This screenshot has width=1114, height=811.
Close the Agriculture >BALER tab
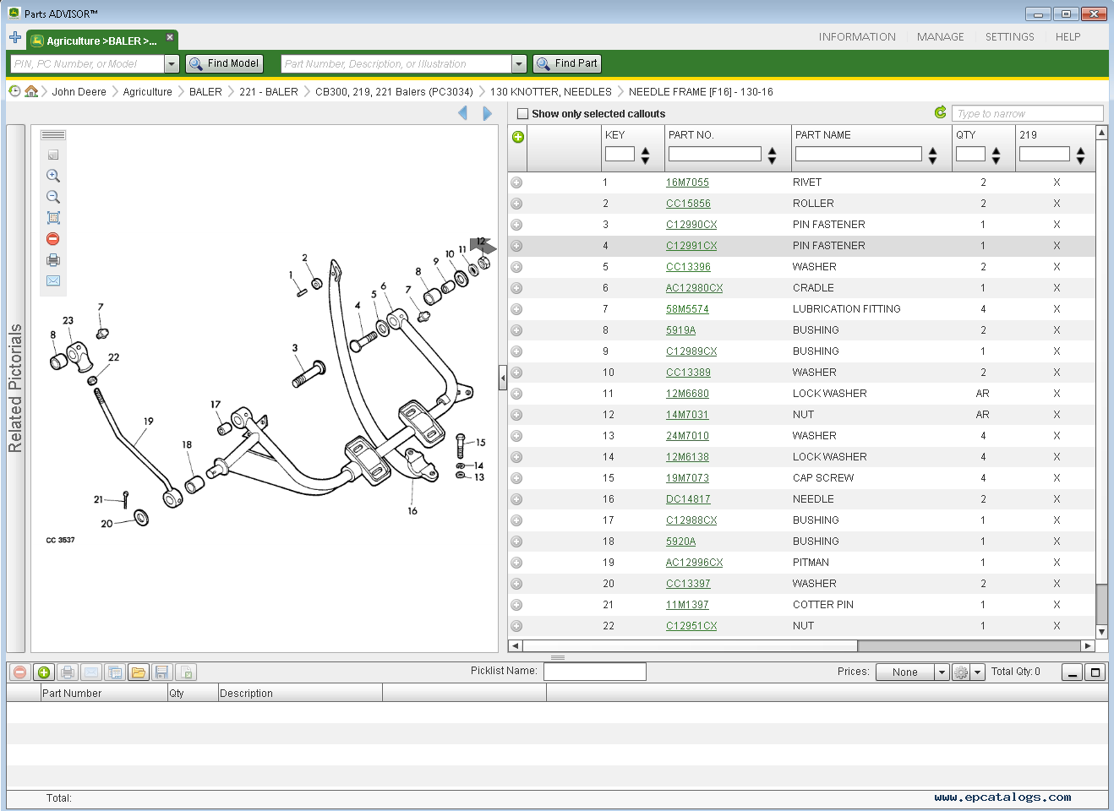(x=170, y=37)
